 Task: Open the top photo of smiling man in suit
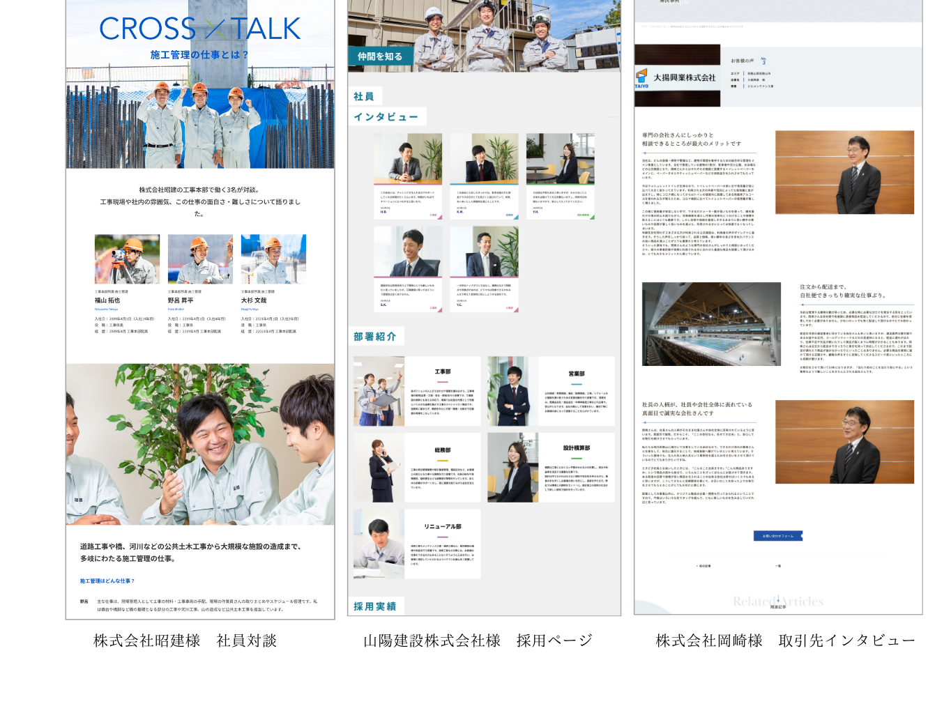pos(844,172)
